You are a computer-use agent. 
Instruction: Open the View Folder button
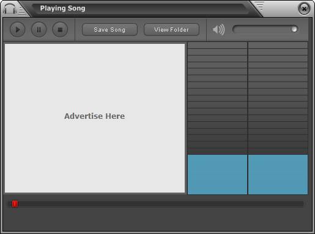point(171,30)
